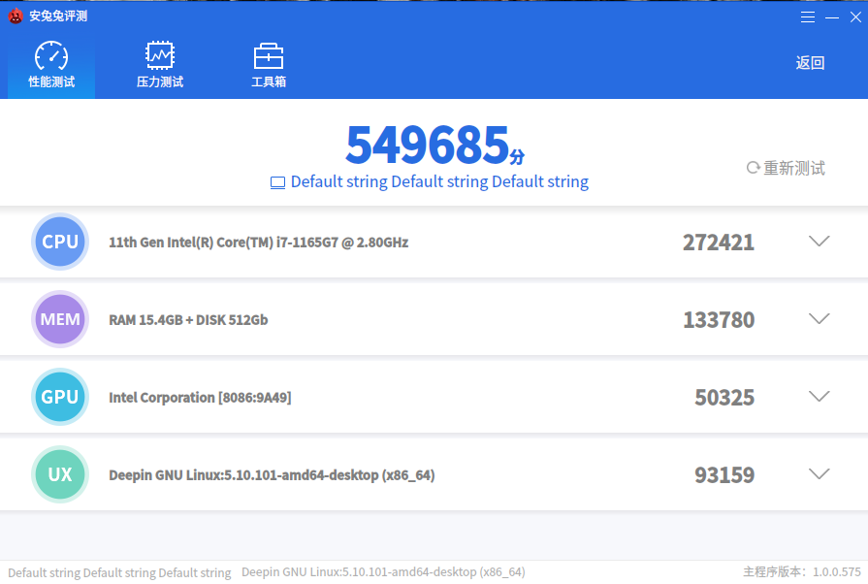Click the laptop icon beside Default string
Viewport: 868px width, 584px height.
coord(277,182)
